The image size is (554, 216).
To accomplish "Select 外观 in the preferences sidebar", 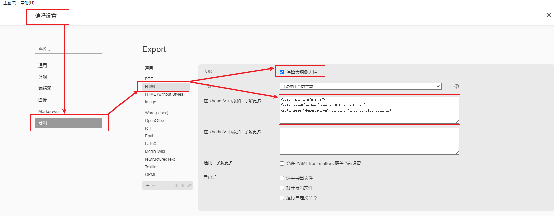I will point(43,77).
